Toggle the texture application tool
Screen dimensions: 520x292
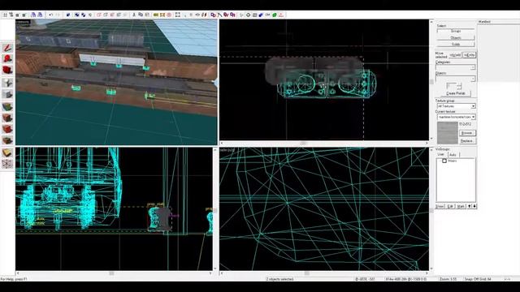(7, 106)
